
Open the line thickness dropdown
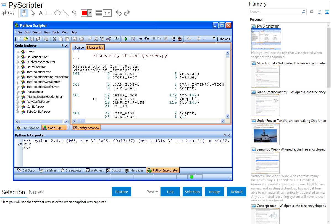pos(107,13)
